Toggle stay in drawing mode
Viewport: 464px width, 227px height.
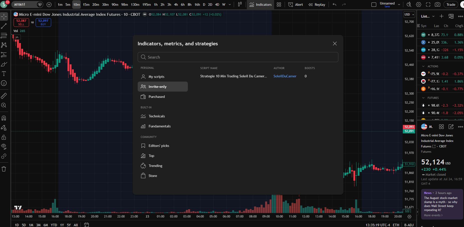coord(4,128)
